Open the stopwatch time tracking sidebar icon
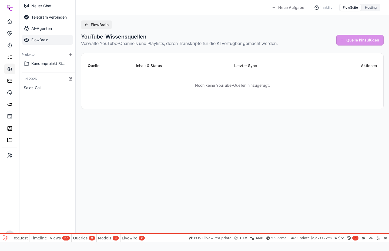This screenshot has height=251, width=389. pyautogui.click(x=10, y=45)
